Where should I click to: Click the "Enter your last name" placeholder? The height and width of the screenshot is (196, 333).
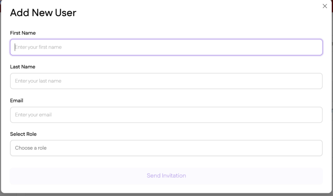pyautogui.click(x=38, y=81)
